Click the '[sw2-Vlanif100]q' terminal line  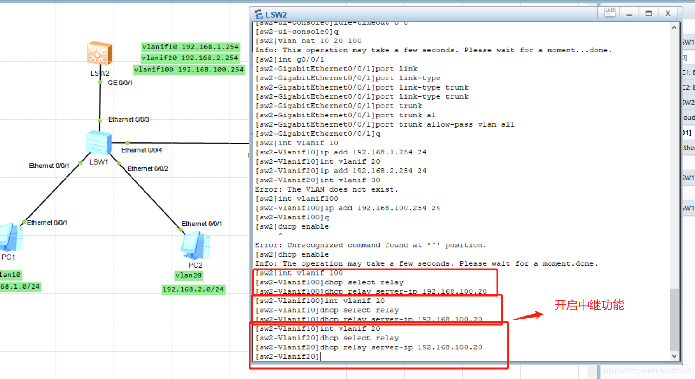(292, 217)
